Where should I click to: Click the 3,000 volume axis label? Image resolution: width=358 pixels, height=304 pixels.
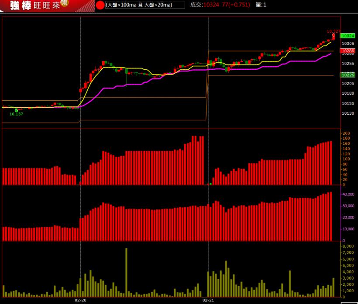[348, 278]
